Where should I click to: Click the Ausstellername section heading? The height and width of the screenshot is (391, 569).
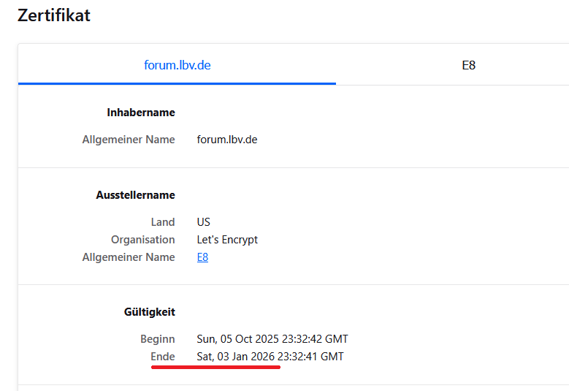coord(135,195)
